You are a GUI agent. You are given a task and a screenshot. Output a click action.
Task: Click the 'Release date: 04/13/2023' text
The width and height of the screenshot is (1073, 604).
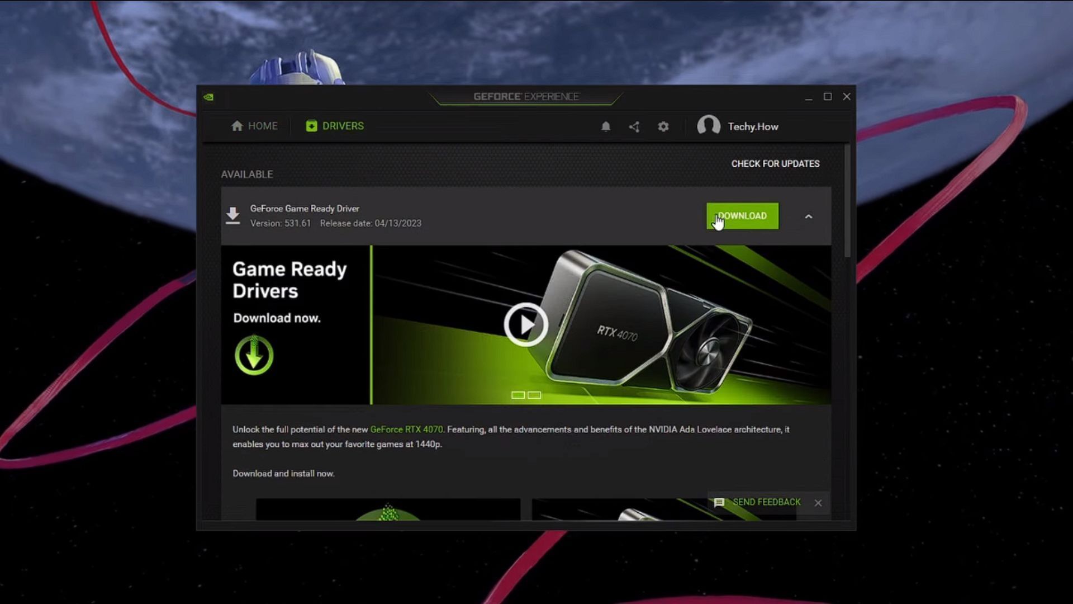(x=371, y=223)
